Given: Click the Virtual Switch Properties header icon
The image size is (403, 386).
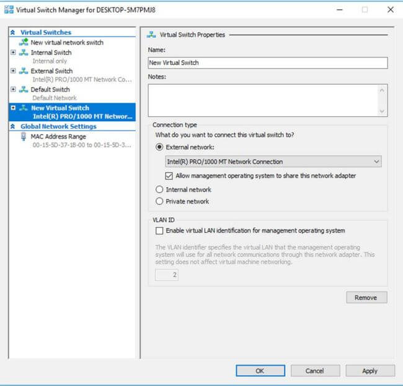Looking at the screenshot, I should (151, 35).
